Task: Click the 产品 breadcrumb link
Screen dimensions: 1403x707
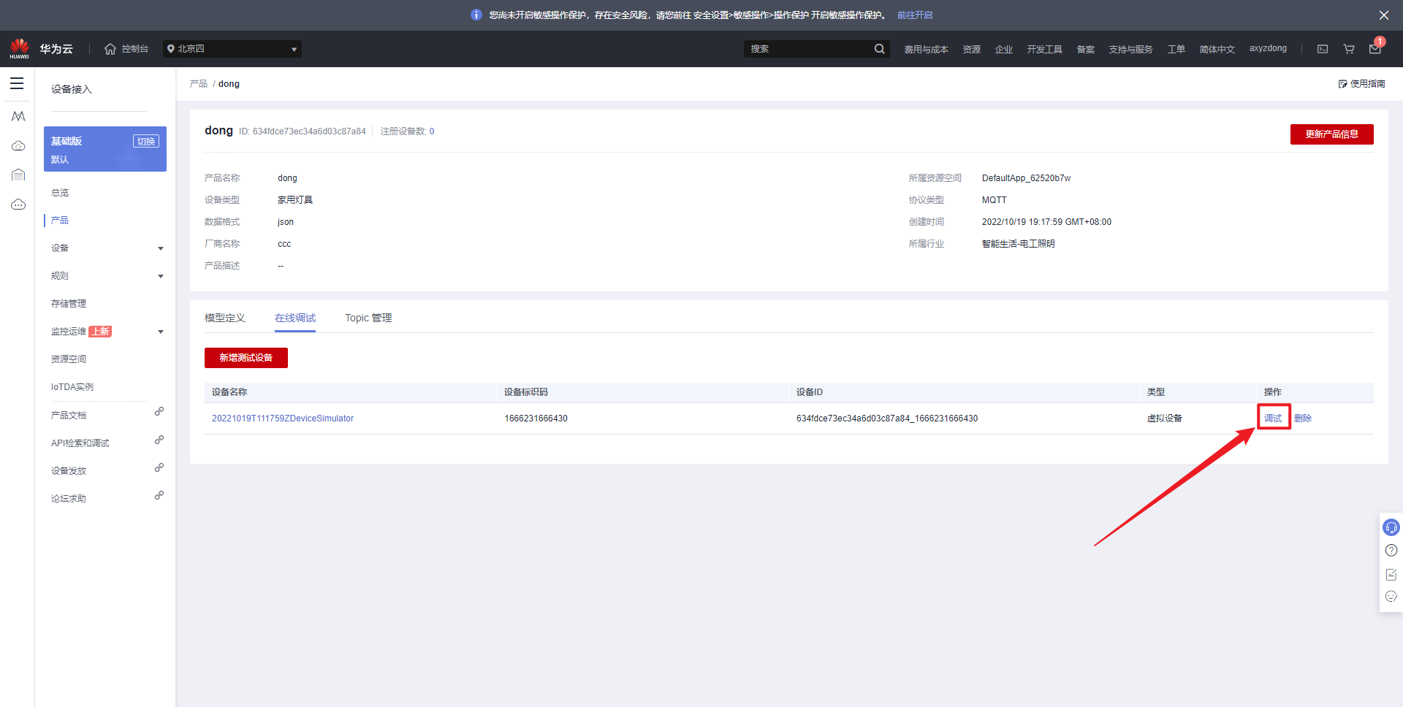Action: coord(199,84)
